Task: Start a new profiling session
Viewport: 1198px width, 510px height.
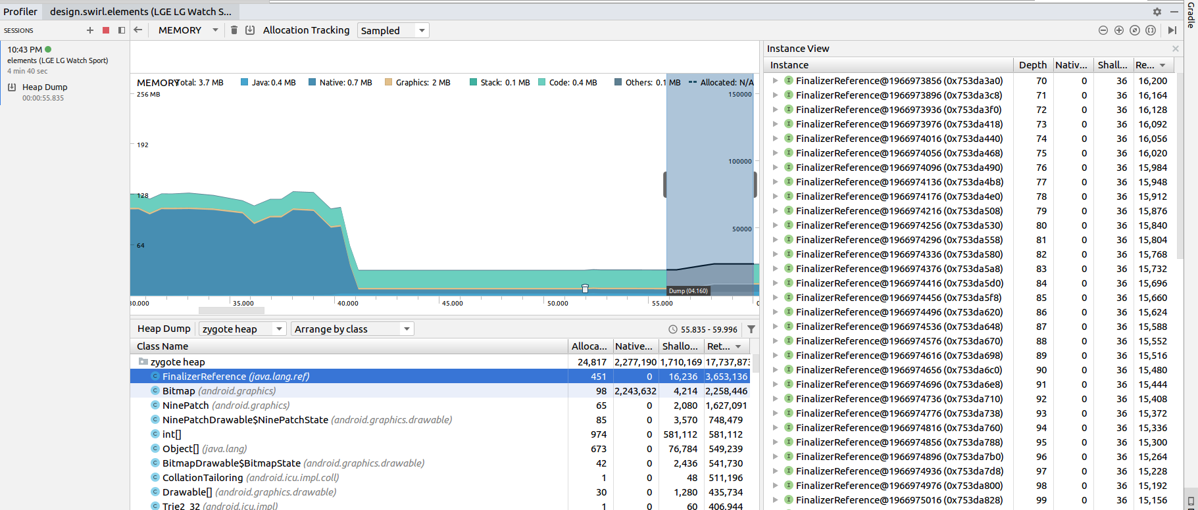Action: 90,30
